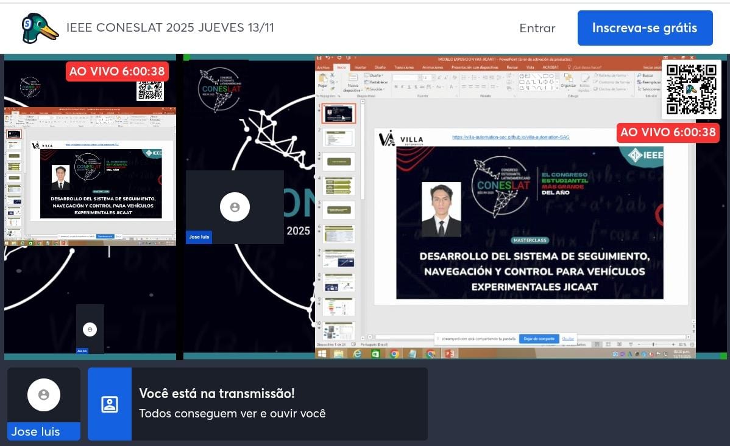Open the Sección dropdown in the ribbon
The height and width of the screenshot is (446, 730).
pyautogui.click(x=375, y=89)
